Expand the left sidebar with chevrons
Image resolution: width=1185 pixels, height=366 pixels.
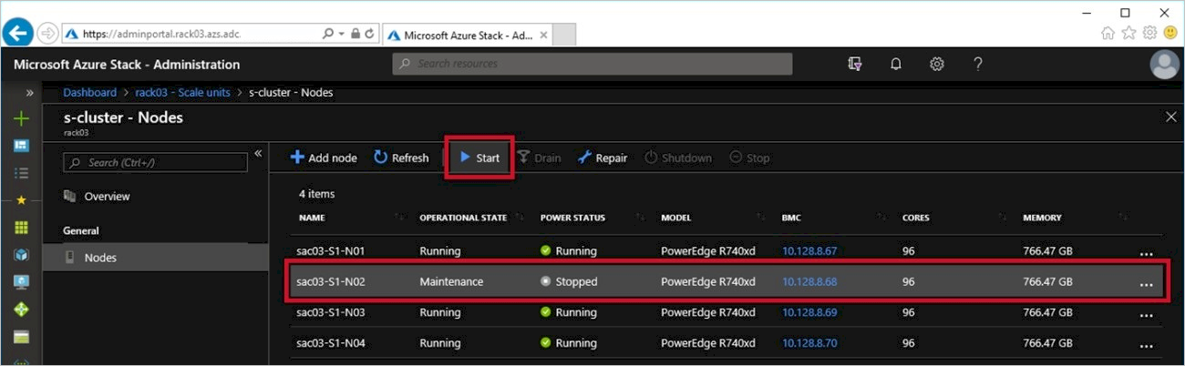coord(29,93)
